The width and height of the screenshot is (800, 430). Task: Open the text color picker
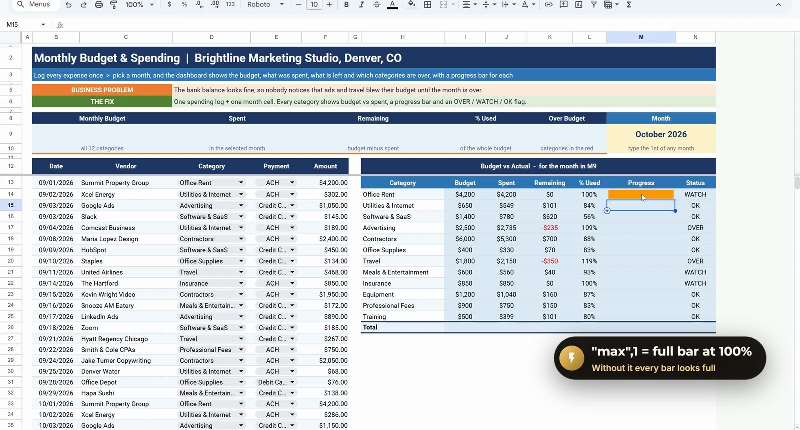[x=393, y=4]
